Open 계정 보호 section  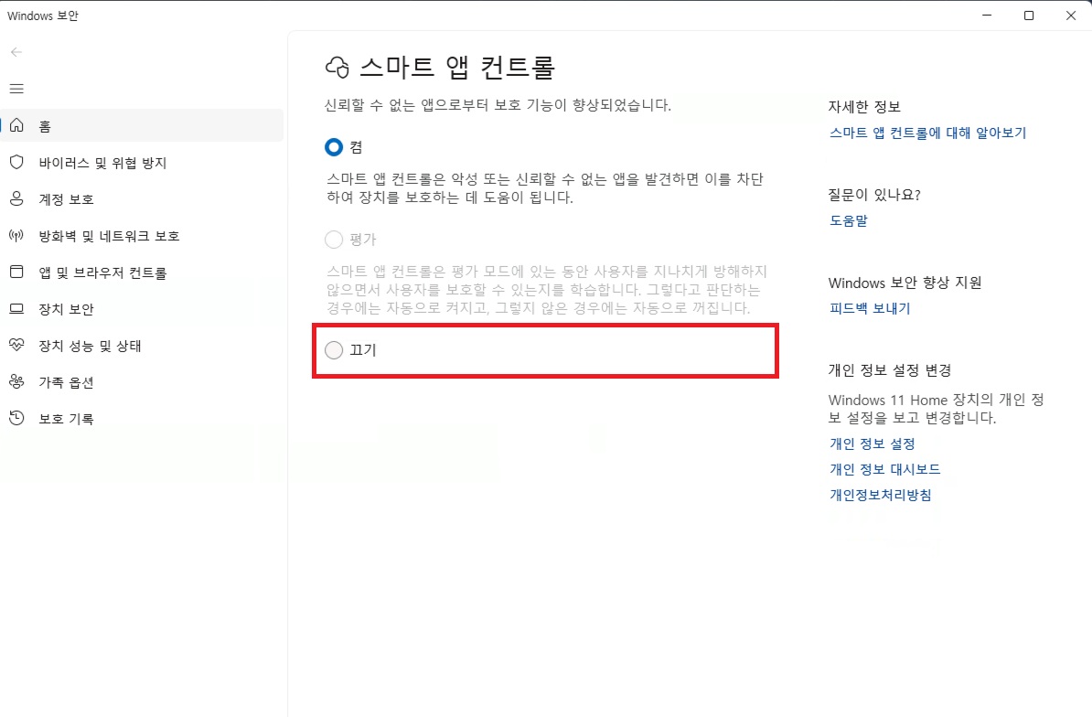(x=142, y=199)
